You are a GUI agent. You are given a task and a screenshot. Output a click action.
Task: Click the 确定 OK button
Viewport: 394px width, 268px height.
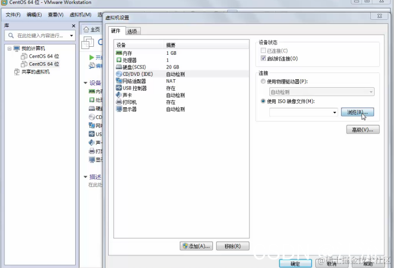295,263
